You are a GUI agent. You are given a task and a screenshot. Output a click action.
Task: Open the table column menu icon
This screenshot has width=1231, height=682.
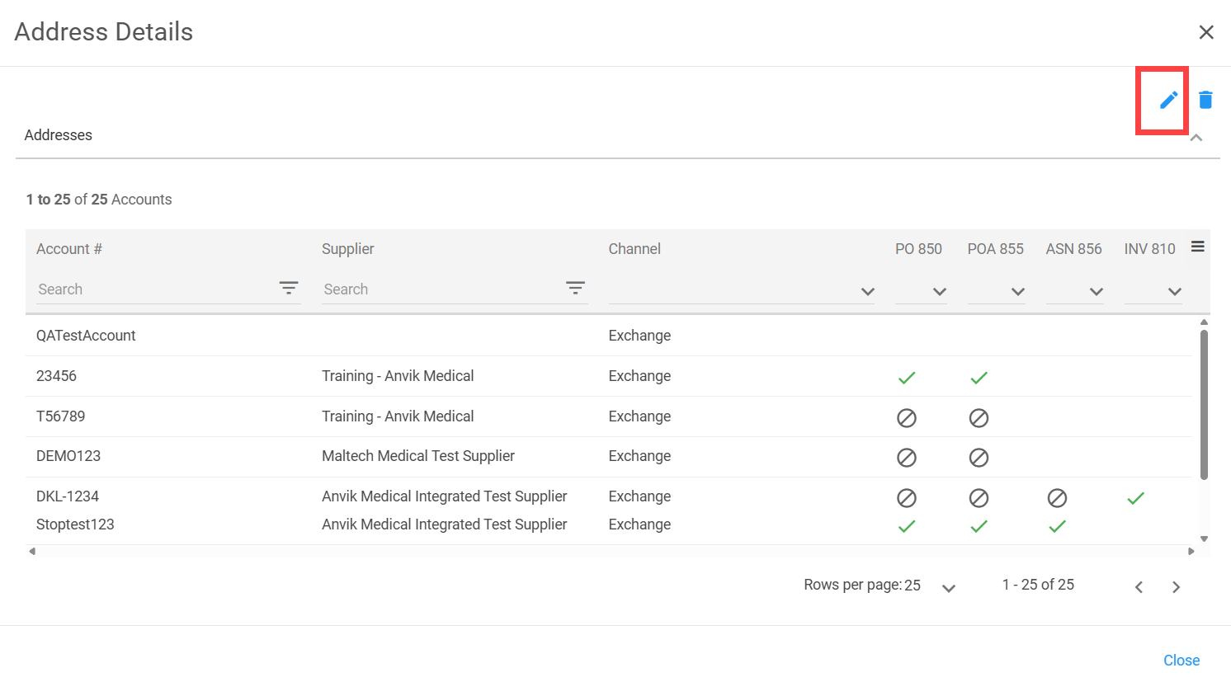click(x=1198, y=247)
